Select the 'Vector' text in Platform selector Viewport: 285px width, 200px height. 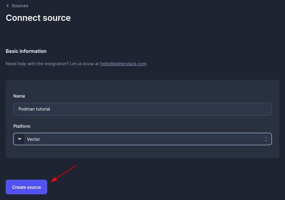point(34,139)
